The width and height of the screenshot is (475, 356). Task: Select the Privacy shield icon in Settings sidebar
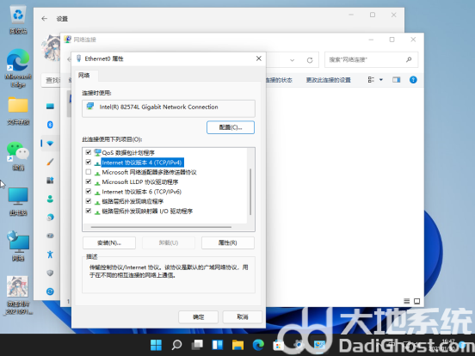click(x=50, y=273)
